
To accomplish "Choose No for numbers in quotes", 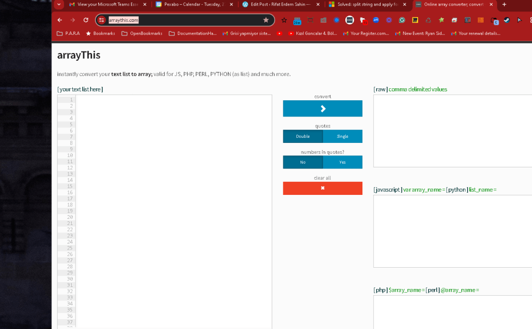I will point(303,162).
